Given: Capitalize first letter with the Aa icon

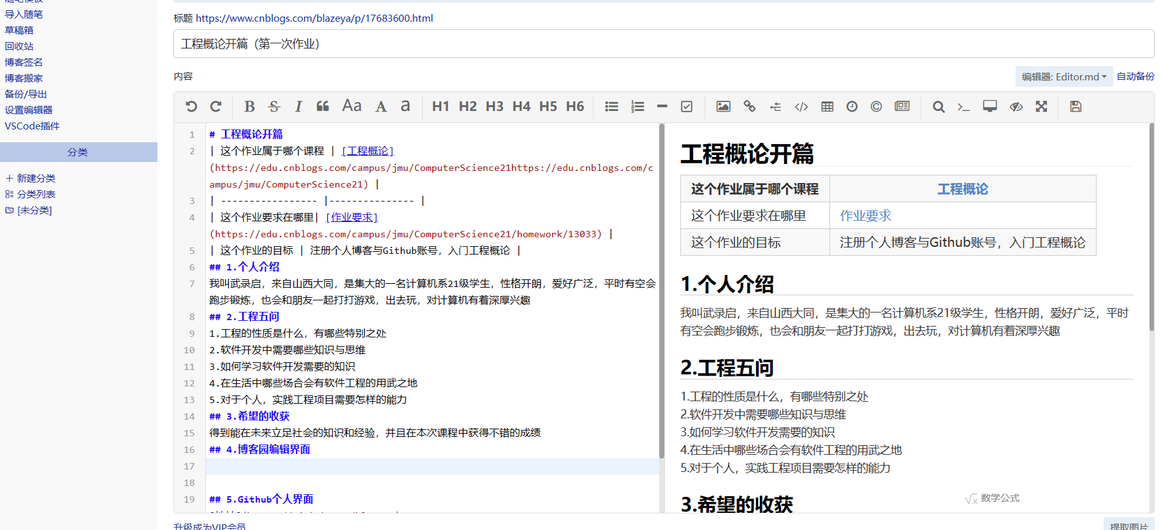Looking at the screenshot, I should tap(352, 106).
